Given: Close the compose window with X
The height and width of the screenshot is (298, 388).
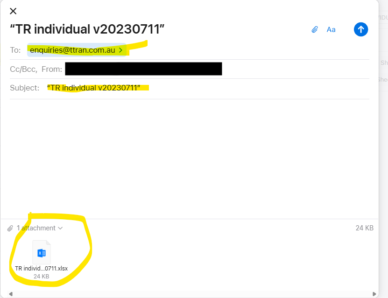Looking at the screenshot, I should (13, 11).
